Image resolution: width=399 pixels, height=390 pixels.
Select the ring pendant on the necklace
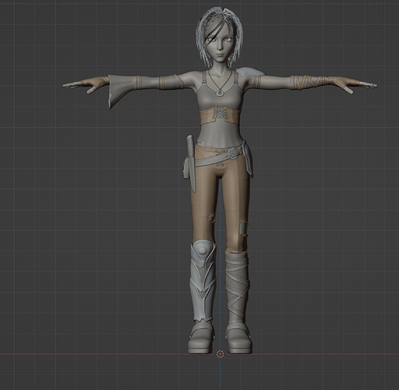coord(220,92)
